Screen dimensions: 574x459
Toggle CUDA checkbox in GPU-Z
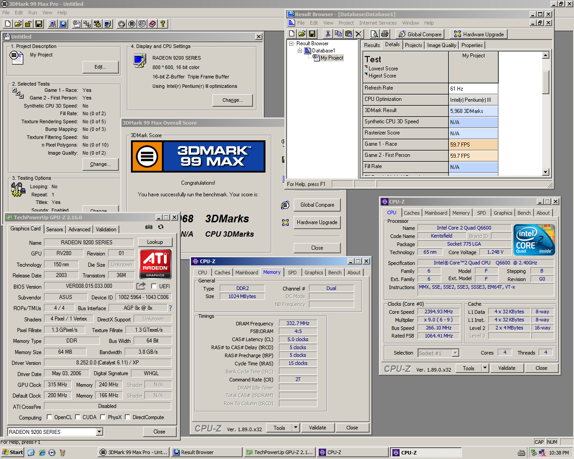(x=78, y=417)
